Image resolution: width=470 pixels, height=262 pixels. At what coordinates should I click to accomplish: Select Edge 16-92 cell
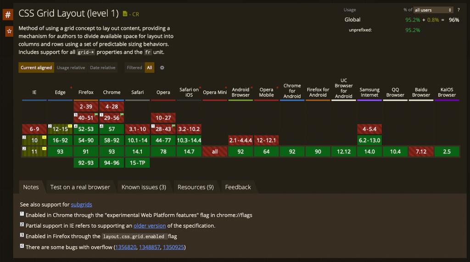click(60, 141)
